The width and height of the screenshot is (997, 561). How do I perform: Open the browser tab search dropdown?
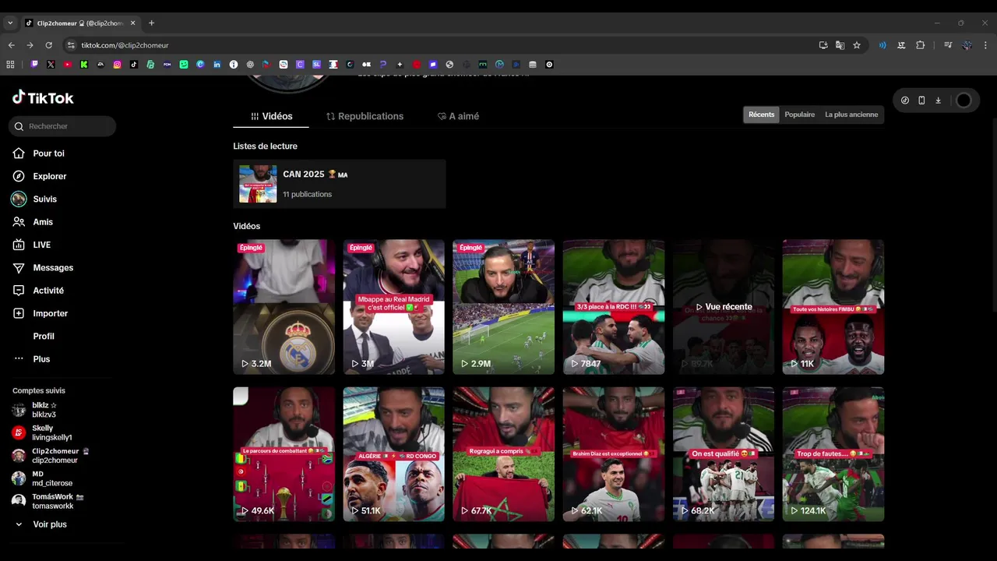(x=10, y=23)
